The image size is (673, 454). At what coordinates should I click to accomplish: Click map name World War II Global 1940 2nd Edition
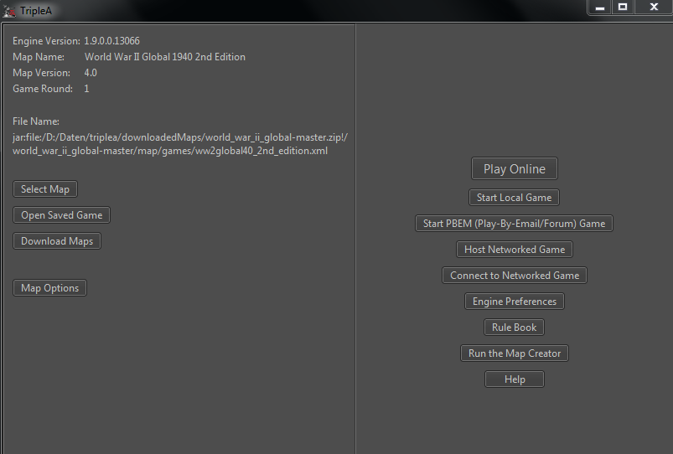coord(165,57)
